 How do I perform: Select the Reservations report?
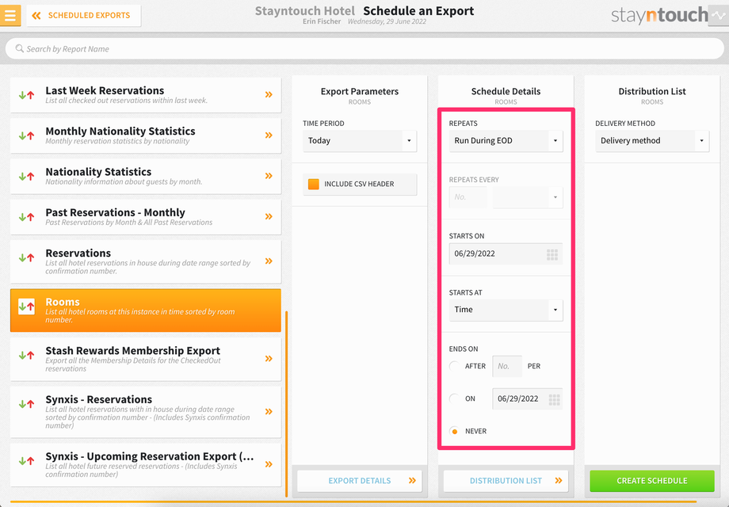pyautogui.click(x=146, y=261)
